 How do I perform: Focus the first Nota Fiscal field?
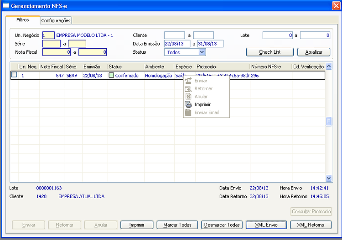57,52
